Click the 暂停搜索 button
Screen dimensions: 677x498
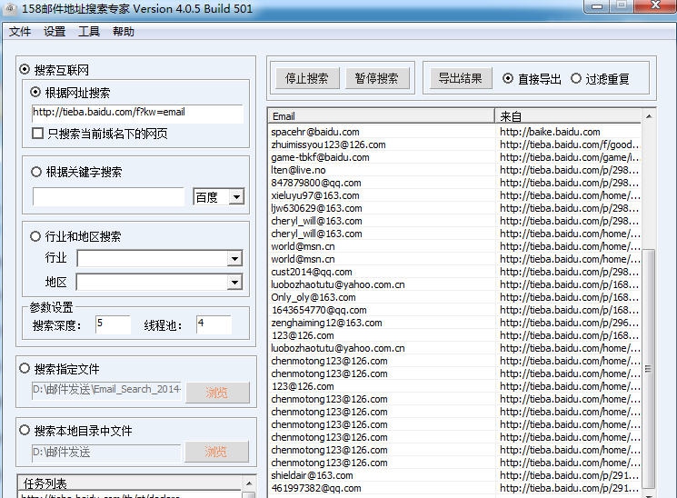[377, 78]
